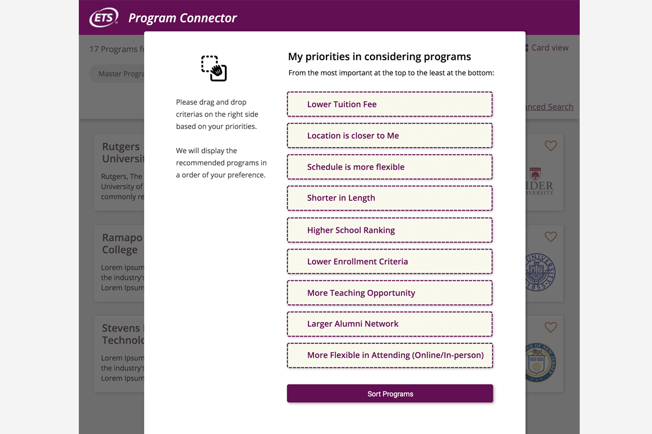652x434 pixels.
Task: Select the Lower Enrollment Criteria item
Action: pyautogui.click(x=390, y=261)
